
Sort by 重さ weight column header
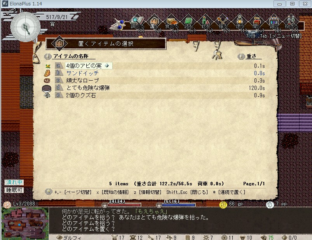tap(251, 56)
